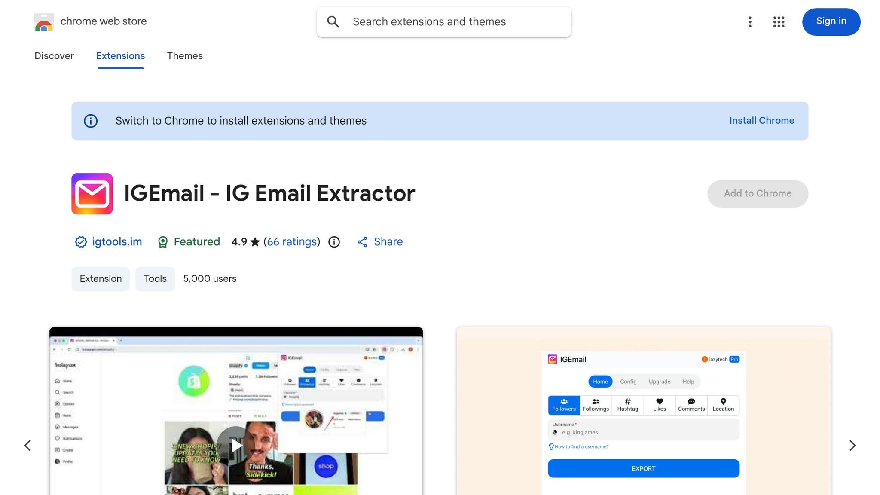Open the Discover tab
Viewport: 880px width, 495px height.
(54, 56)
